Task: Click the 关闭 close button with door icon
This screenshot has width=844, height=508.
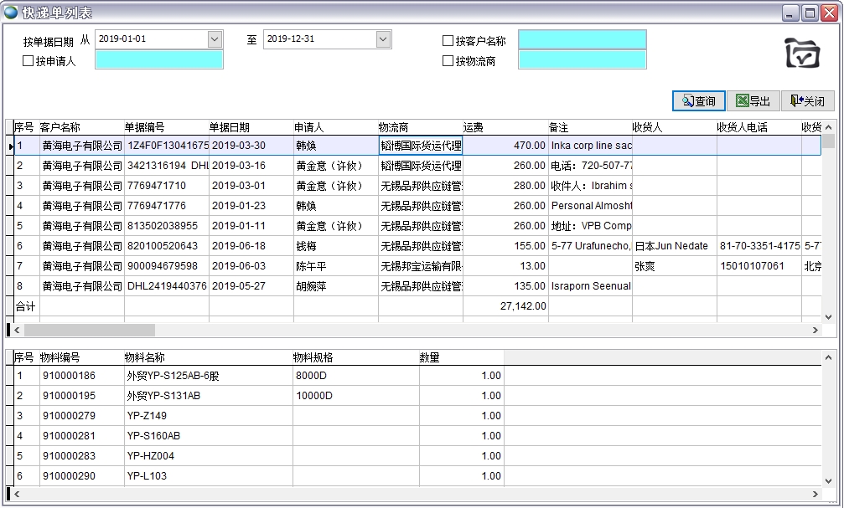Action: 807,101
